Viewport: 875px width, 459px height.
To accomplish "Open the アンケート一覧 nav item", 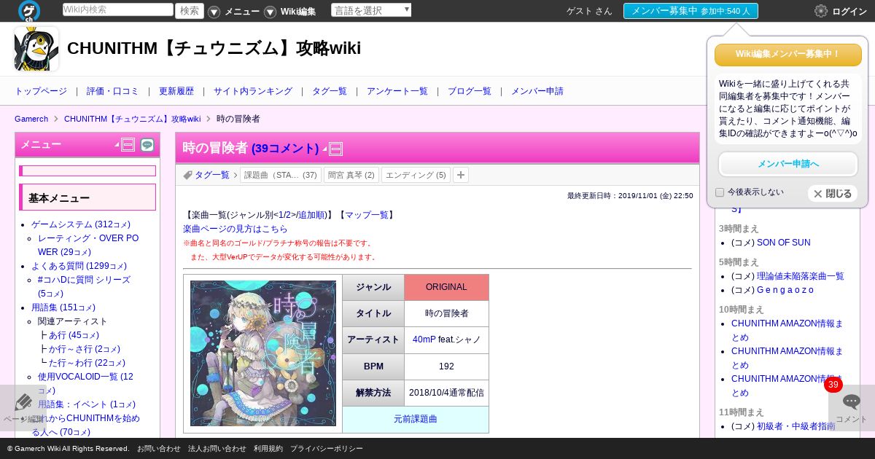I will tap(397, 91).
